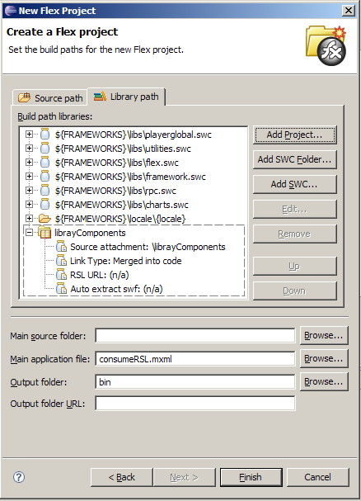Expand the framework.swc tree node

click(29, 177)
